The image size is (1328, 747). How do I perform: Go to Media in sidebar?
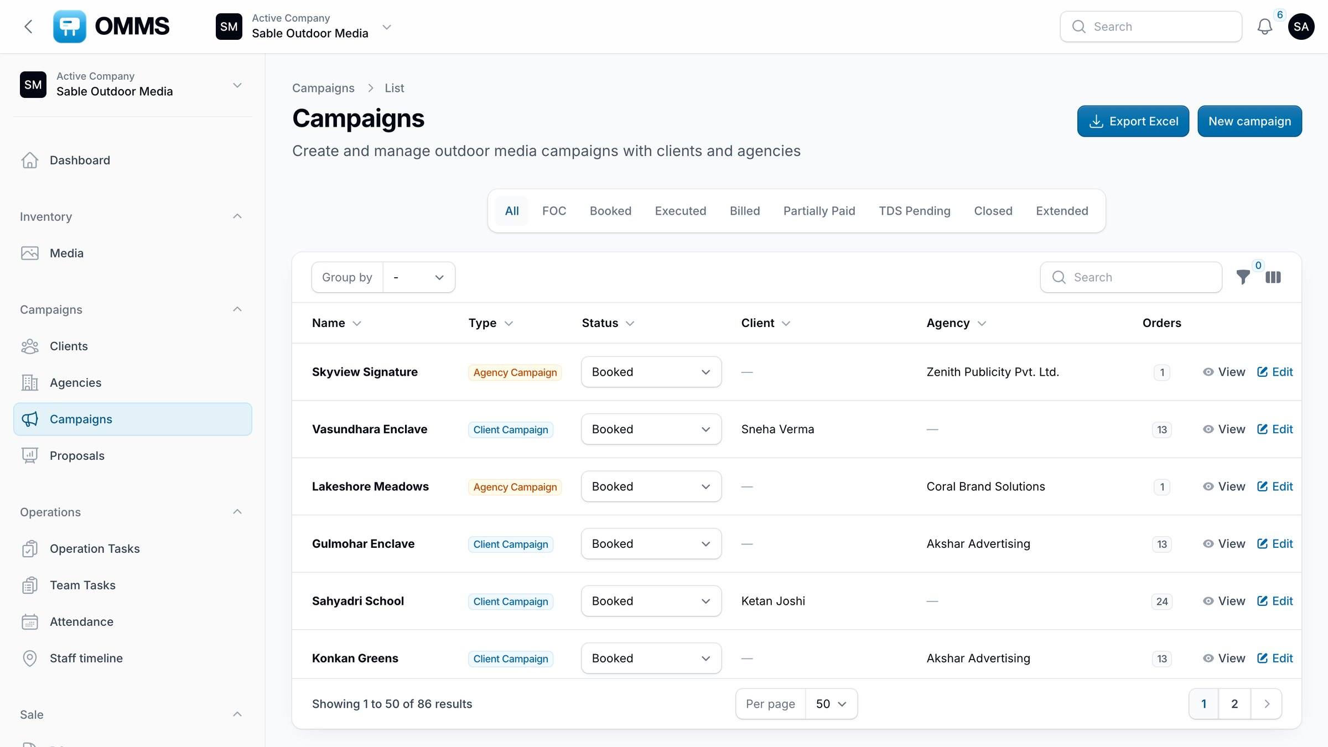tap(133, 253)
